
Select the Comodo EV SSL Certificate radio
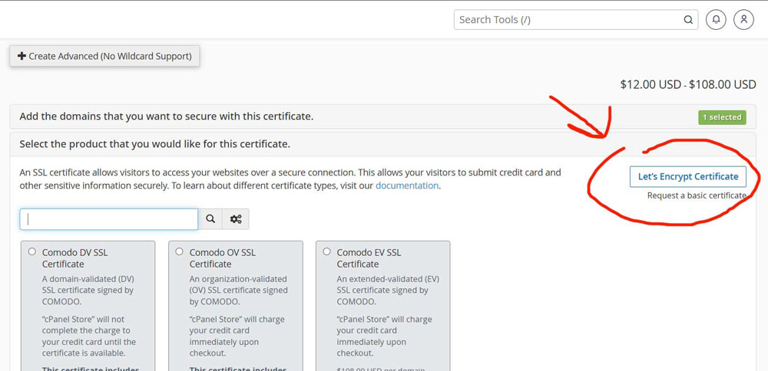click(326, 251)
